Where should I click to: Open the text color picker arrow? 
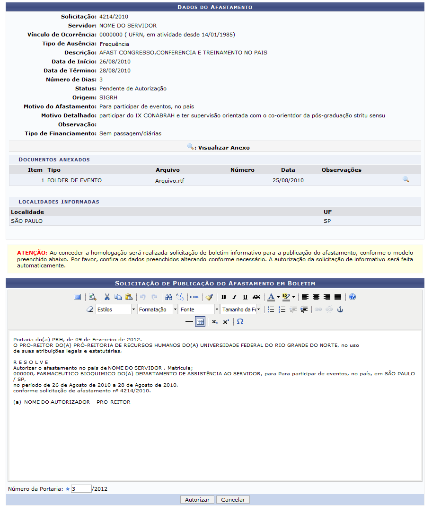click(x=278, y=297)
